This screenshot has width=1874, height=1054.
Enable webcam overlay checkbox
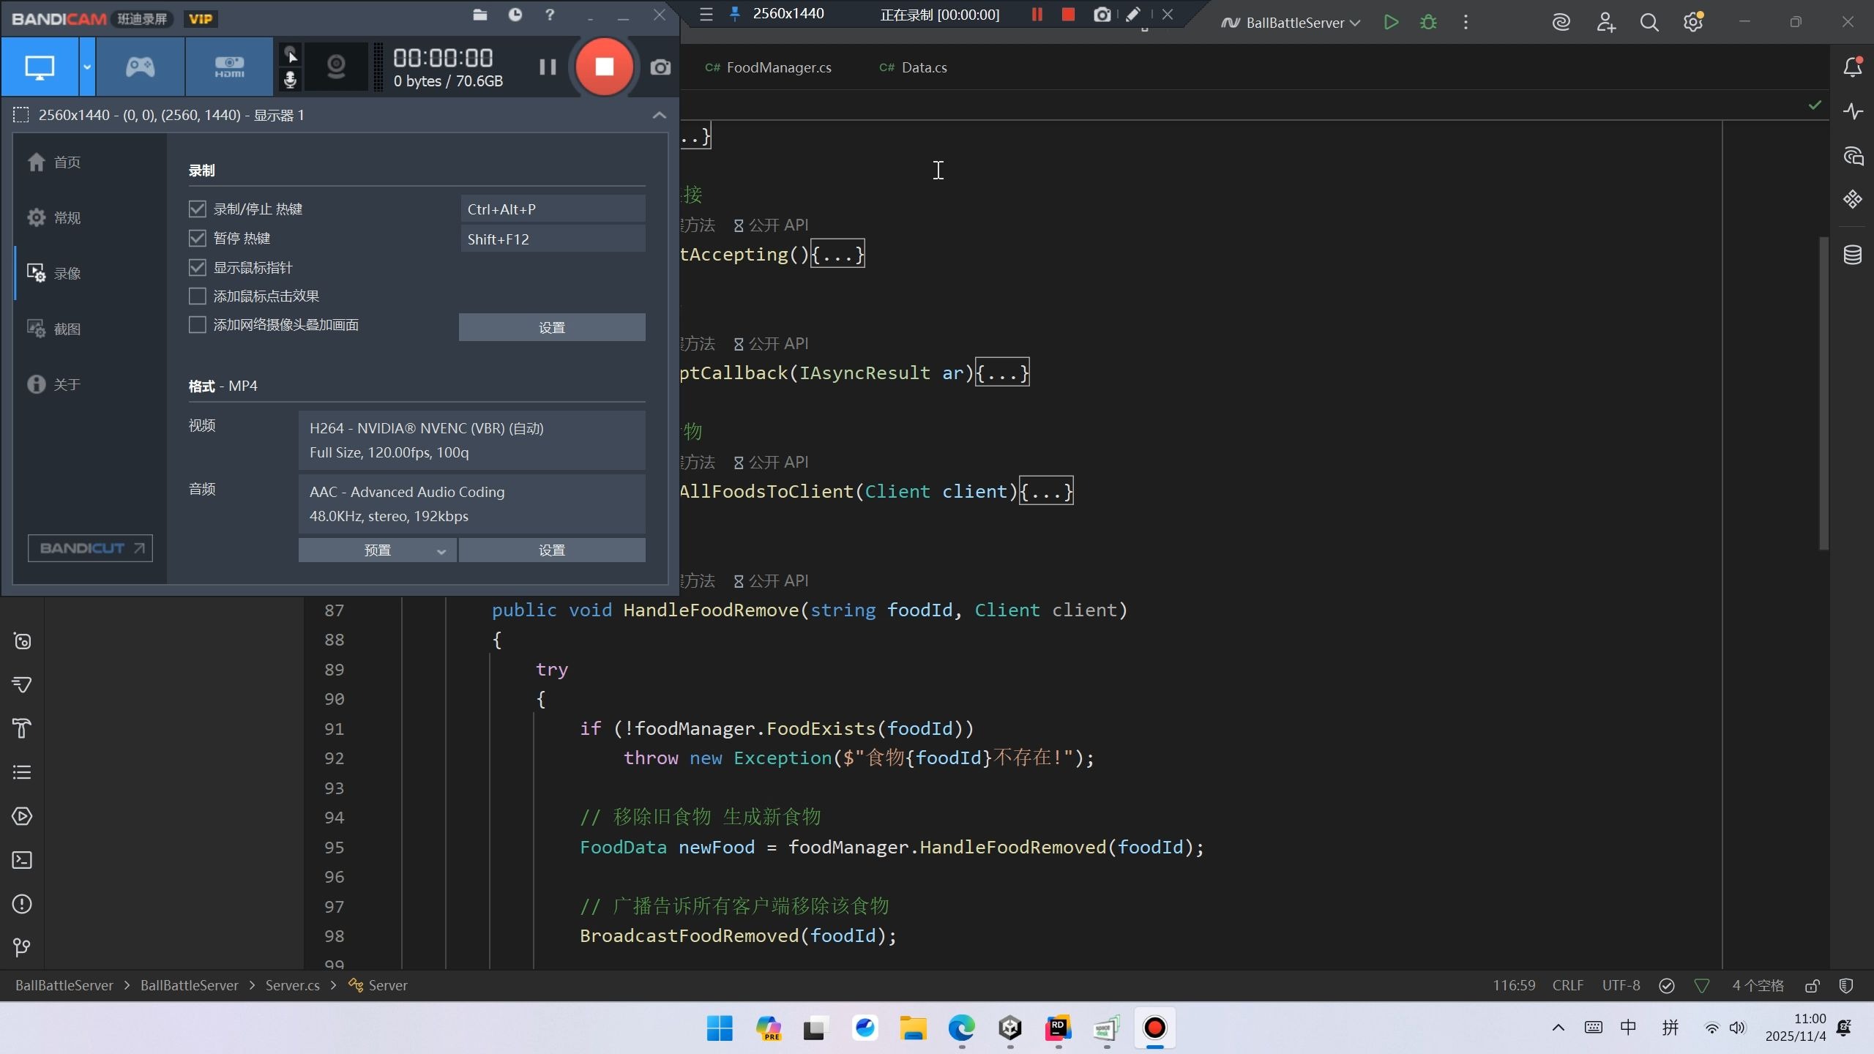[197, 325]
